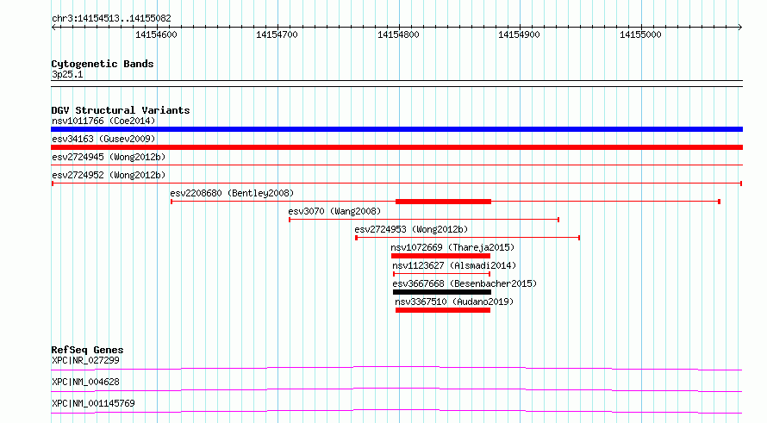Click ruler position 14154600

click(x=156, y=34)
